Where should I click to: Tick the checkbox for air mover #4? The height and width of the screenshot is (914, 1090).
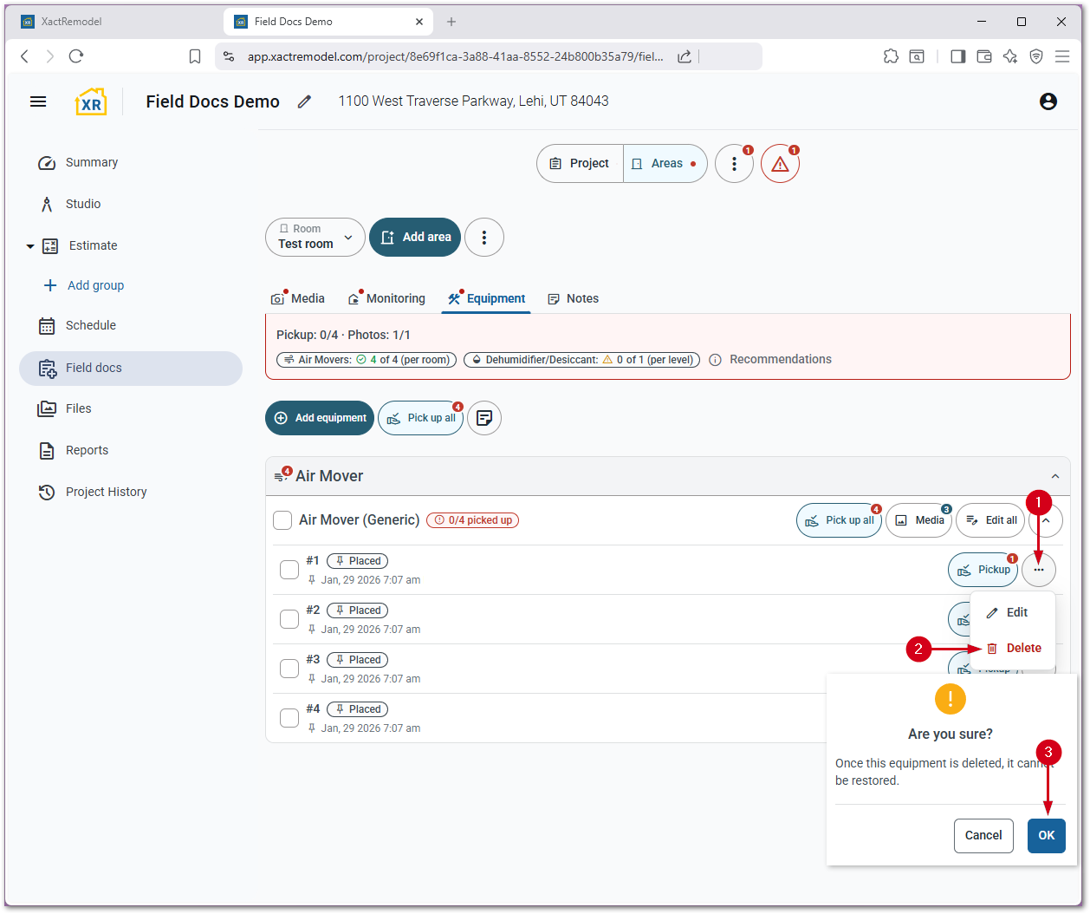coord(289,718)
